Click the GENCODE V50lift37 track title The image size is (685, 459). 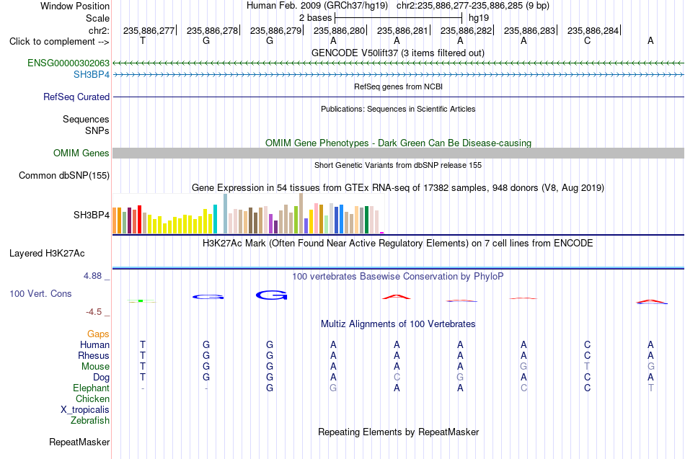click(398, 53)
